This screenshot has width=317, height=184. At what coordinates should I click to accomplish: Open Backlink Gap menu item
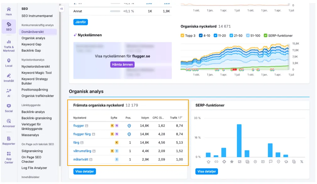pos(31,50)
